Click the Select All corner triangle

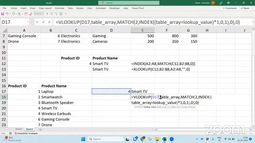pyautogui.click(x=5, y=30)
